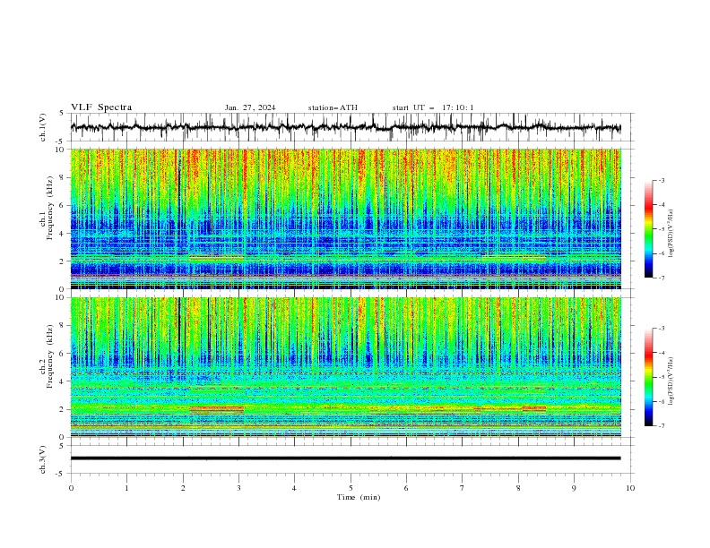Click inside the ch.1 spectrogram panel
This screenshot has width=710, height=548.
pyautogui.click(x=345, y=218)
